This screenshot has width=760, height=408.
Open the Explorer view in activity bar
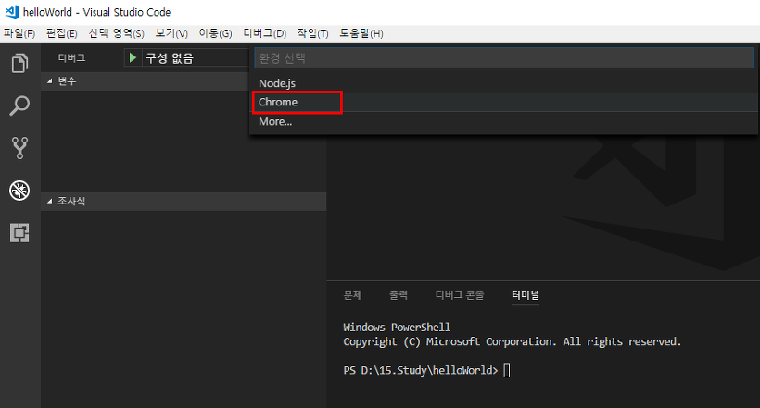pyautogui.click(x=19, y=63)
